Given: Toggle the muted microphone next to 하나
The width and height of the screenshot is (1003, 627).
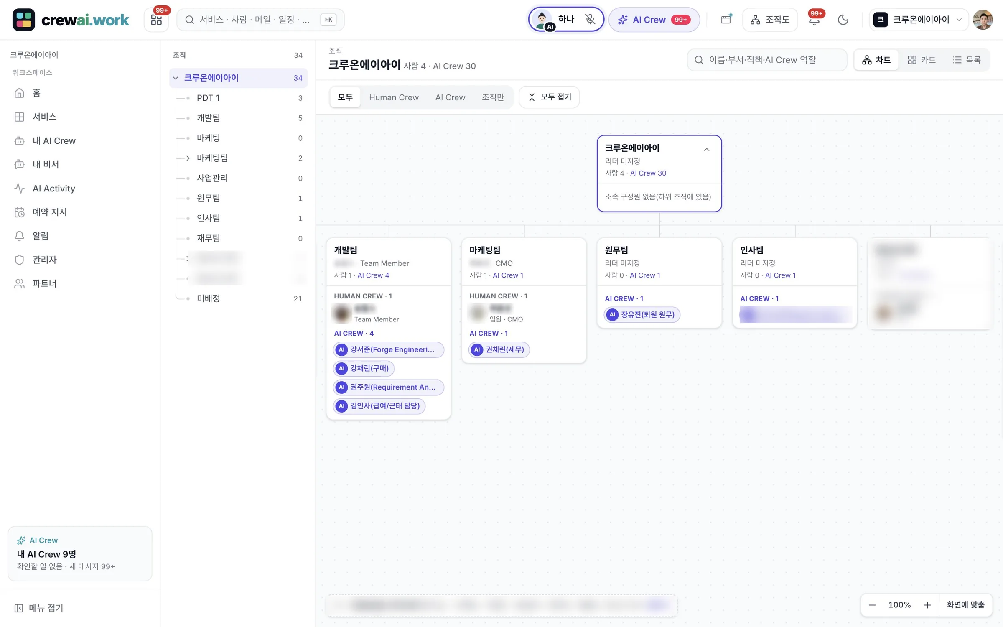Looking at the screenshot, I should coord(590,19).
